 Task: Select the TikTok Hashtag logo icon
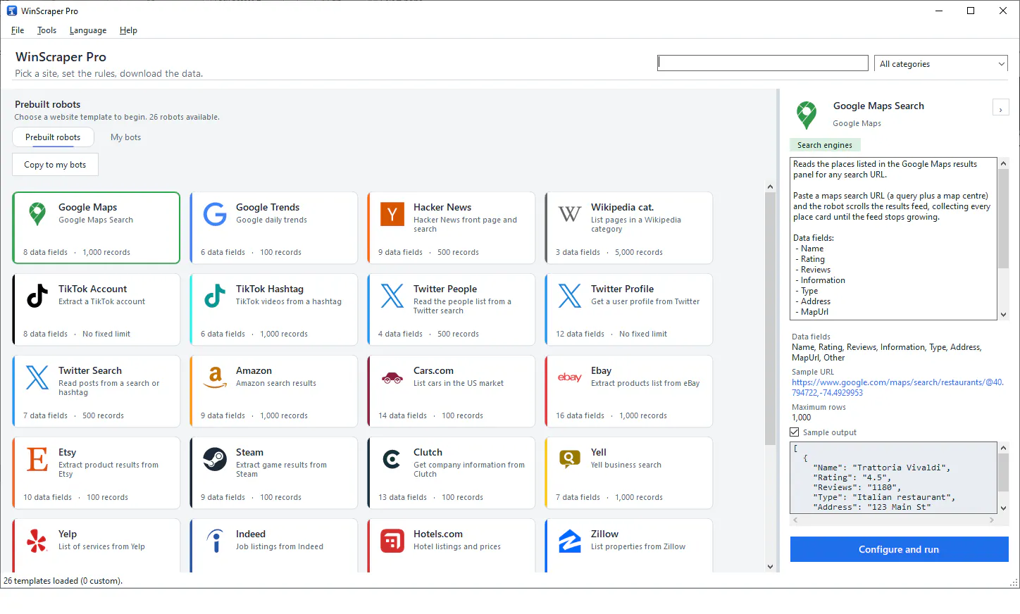[x=215, y=296]
